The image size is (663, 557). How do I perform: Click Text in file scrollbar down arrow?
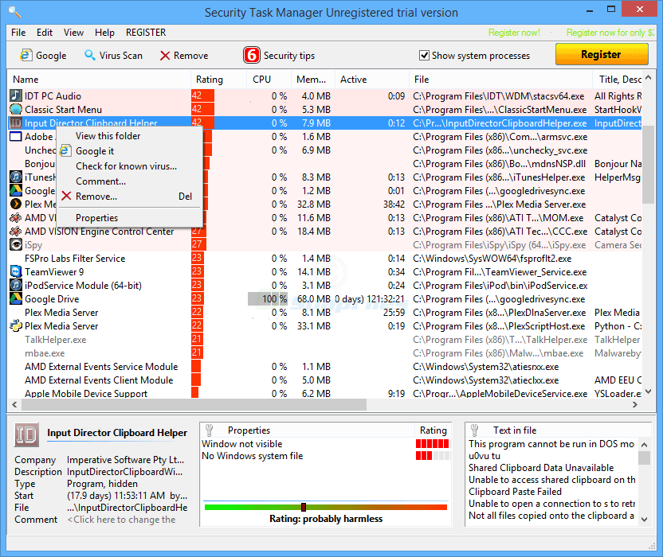(645, 520)
